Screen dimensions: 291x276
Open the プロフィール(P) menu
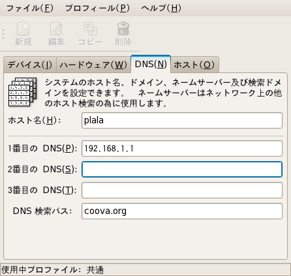97,8
